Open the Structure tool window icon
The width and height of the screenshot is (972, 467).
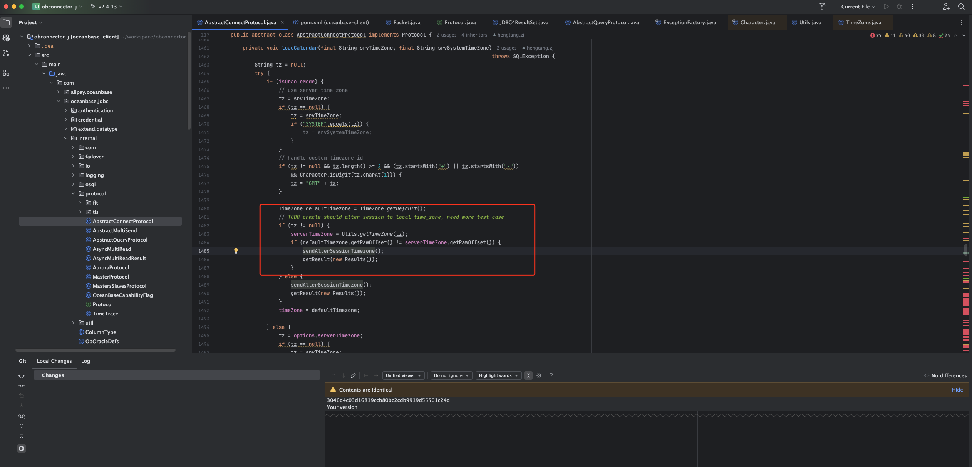click(x=6, y=73)
